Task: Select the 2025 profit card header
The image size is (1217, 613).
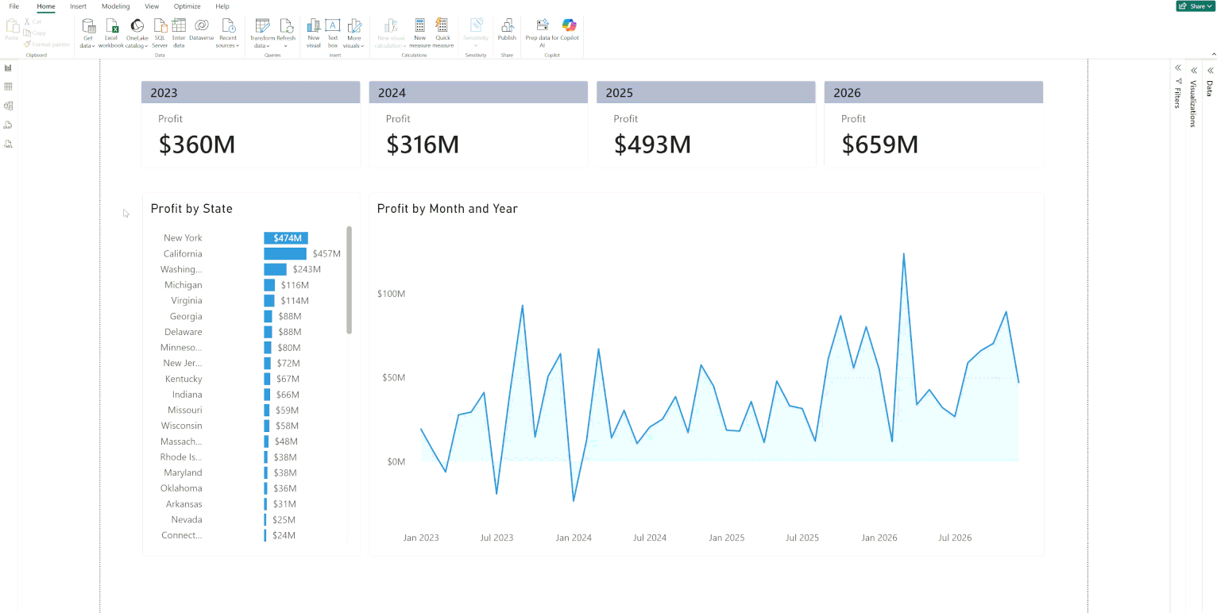Action: tap(706, 92)
